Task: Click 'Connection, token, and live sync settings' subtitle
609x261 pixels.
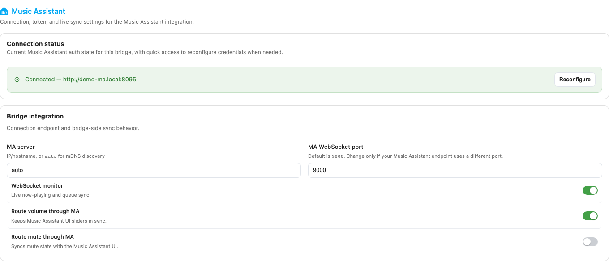Action: pyautogui.click(x=97, y=21)
